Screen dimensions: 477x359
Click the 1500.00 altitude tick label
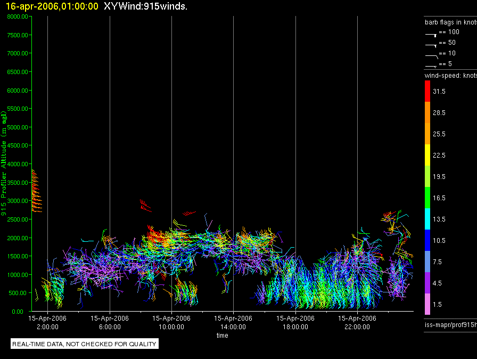pyautogui.click(x=18, y=256)
